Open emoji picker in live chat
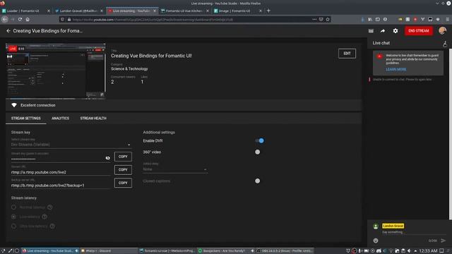This screenshot has height=254, width=452. point(376,241)
